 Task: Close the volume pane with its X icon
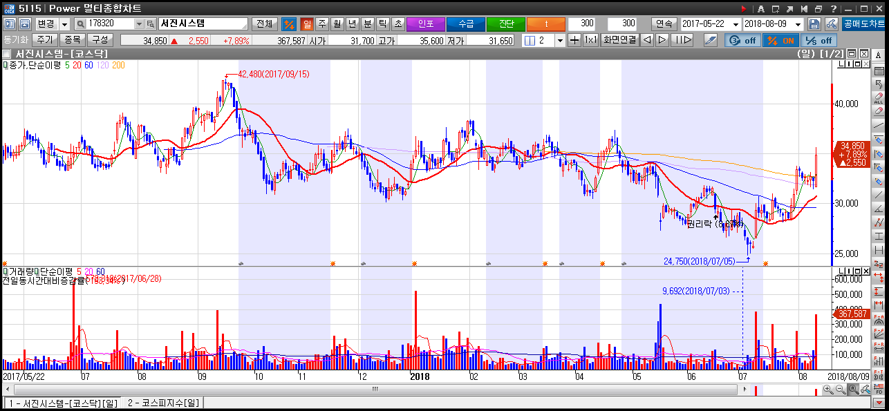(865, 271)
